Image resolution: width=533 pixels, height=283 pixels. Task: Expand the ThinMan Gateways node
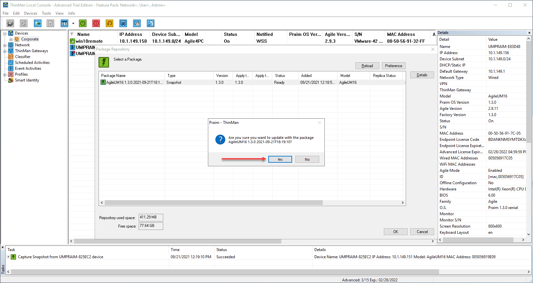(5, 51)
